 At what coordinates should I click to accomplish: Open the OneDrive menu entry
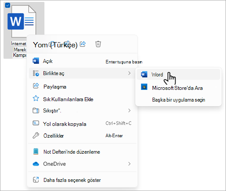[82, 164]
